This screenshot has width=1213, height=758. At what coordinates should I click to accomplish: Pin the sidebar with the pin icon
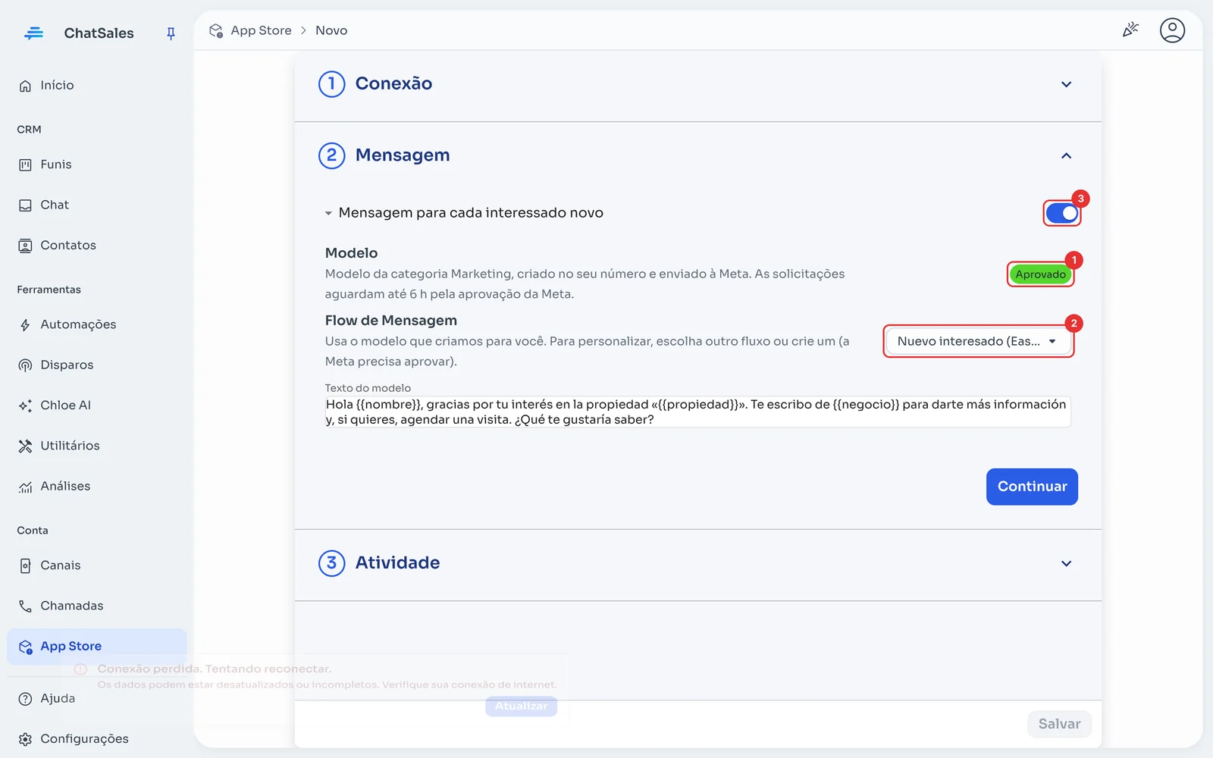(x=171, y=33)
